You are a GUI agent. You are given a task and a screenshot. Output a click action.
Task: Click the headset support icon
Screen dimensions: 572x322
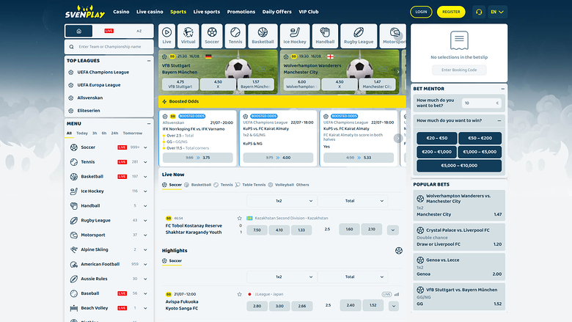(x=479, y=12)
